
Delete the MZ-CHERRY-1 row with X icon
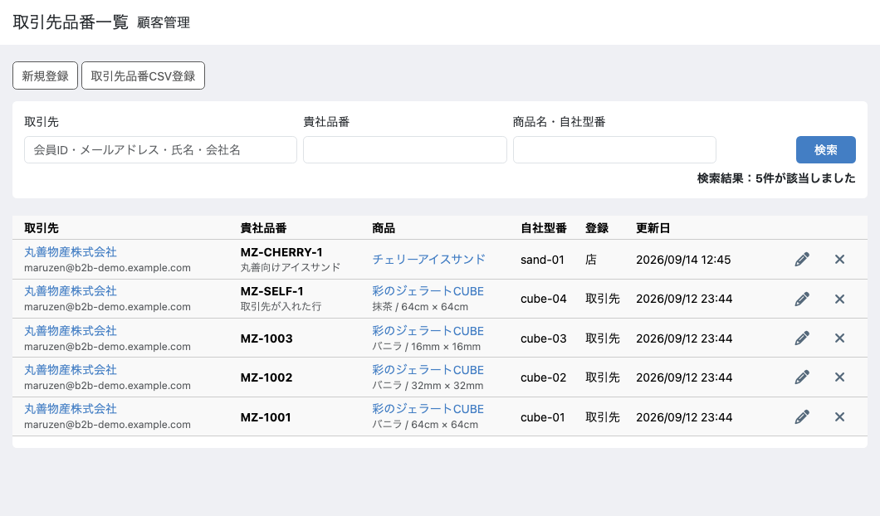[839, 259]
